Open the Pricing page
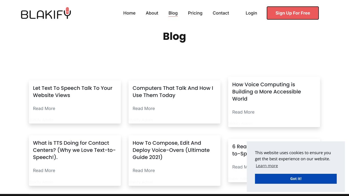The height and width of the screenshot is (196, 349). [x=195, y=13]
